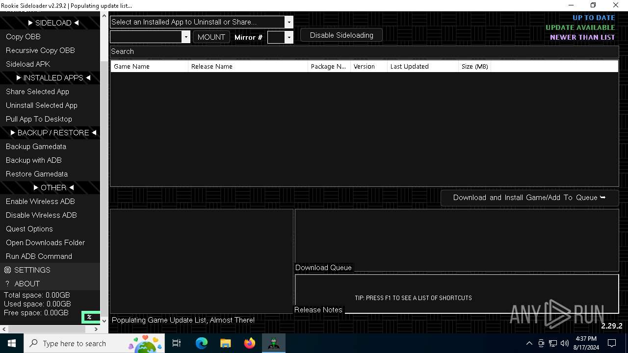Click the green battery percent indicator
The image size is (628, 353).
[90, 317]
